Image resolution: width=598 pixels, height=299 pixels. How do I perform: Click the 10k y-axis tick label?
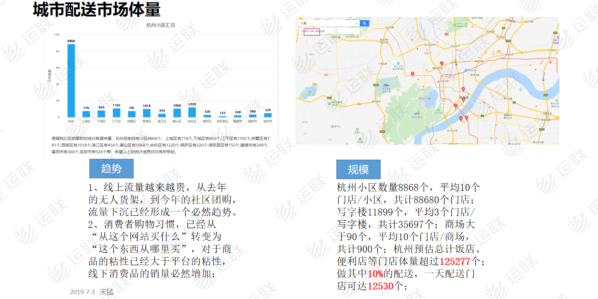tap(57, 35)
